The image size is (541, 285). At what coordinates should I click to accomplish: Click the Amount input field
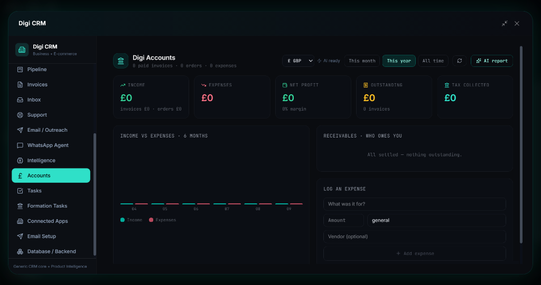click(343, 220)
